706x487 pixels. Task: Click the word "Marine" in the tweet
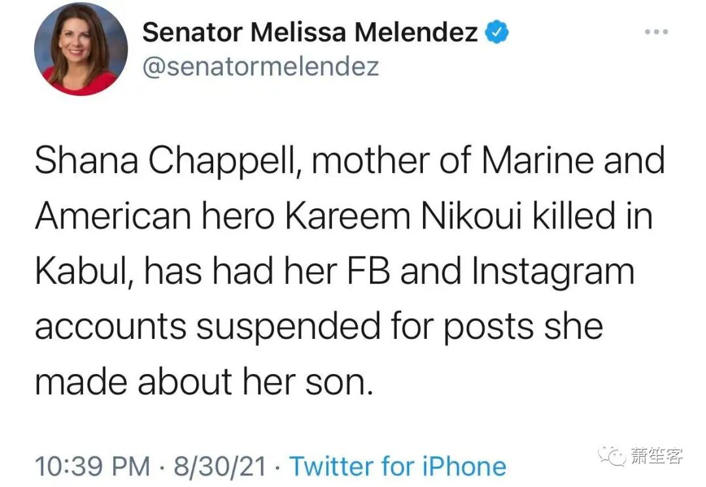click(x=527, y=163)
